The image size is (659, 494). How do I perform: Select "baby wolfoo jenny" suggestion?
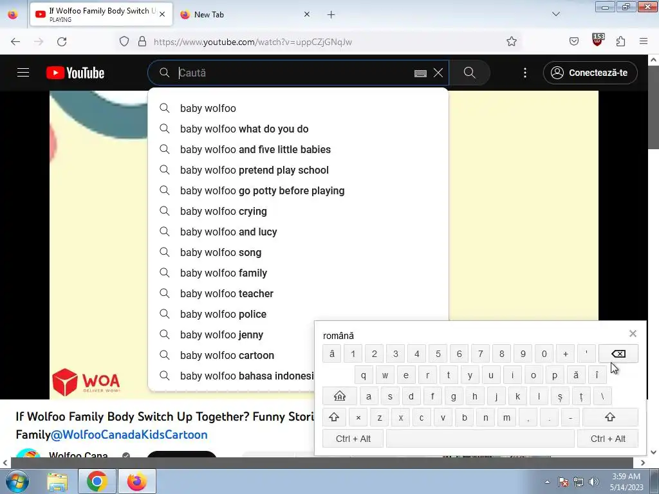pos(232,334)
